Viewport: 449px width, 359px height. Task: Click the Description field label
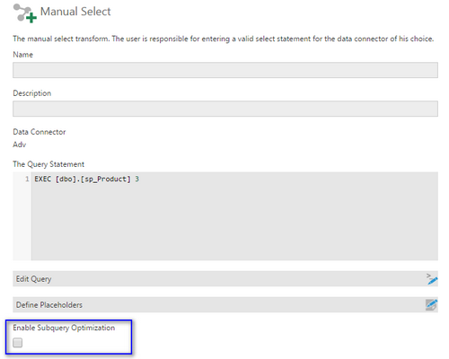[x=32, y=93]
